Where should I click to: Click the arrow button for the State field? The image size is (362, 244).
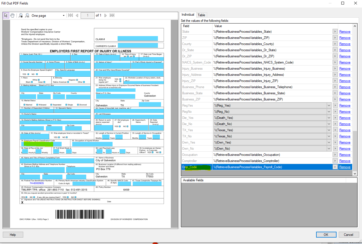pos(335,32)
